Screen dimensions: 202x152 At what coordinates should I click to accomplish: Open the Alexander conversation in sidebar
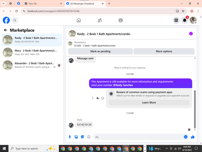(x=32, y=65)
